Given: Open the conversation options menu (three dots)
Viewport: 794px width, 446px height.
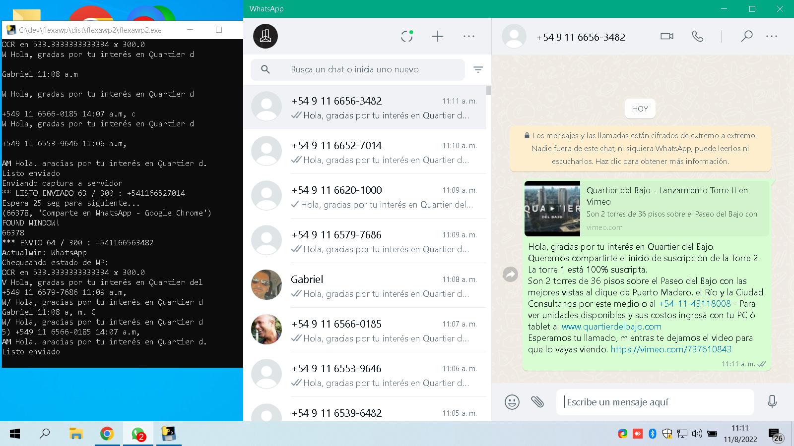Looking at the screenshot, I should point(772,36).
